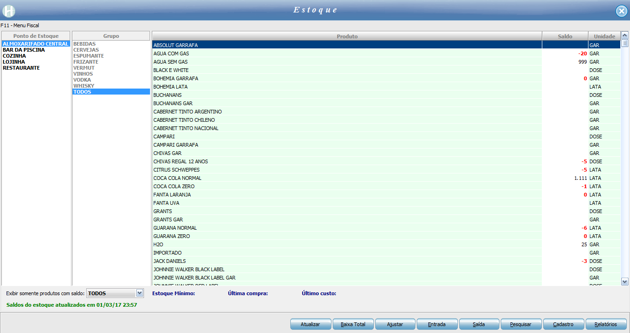Select LOJINHA stock point
Viewport: 630px width, 333px height.
click(36, 62)
